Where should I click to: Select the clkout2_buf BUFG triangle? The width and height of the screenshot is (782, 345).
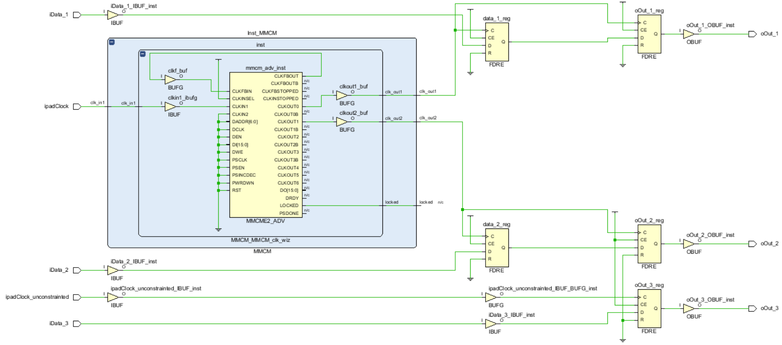pos(342,122)
